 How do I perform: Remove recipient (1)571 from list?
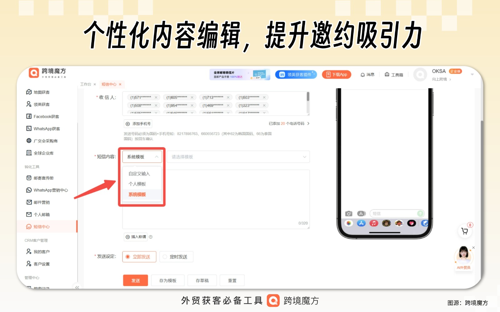click(x=156, y=97)
